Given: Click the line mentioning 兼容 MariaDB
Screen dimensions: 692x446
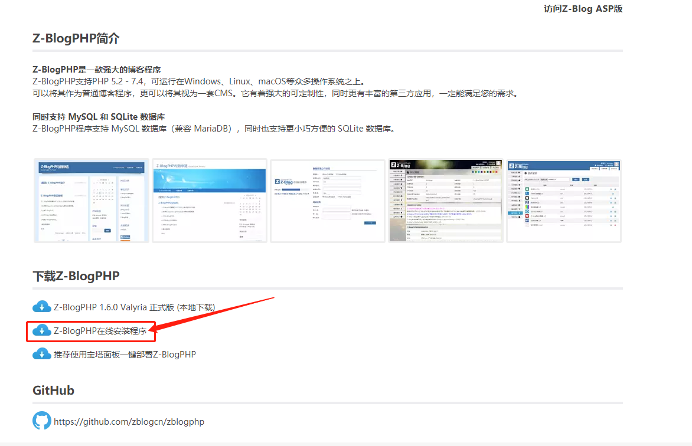Looking at the screenshot, I should click(x=214, y=129).
